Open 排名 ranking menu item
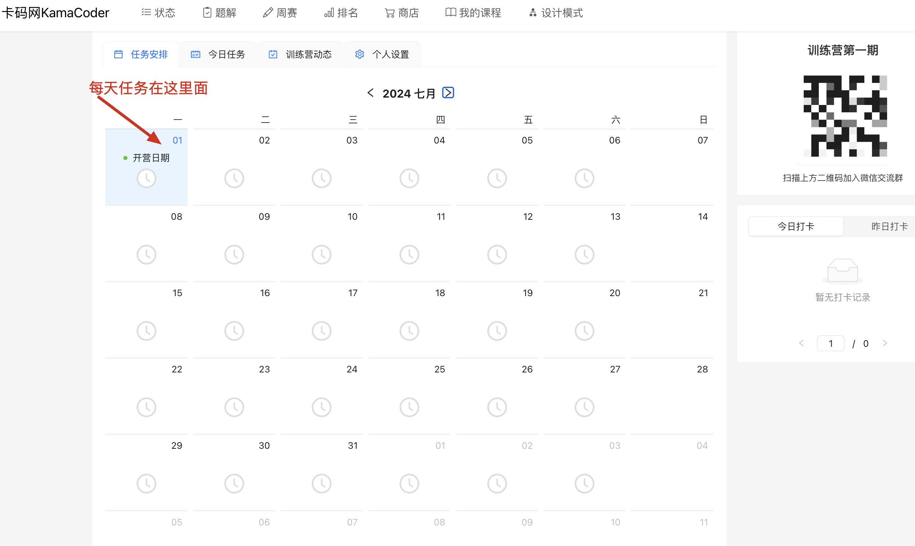 click(x=341, y=13)
